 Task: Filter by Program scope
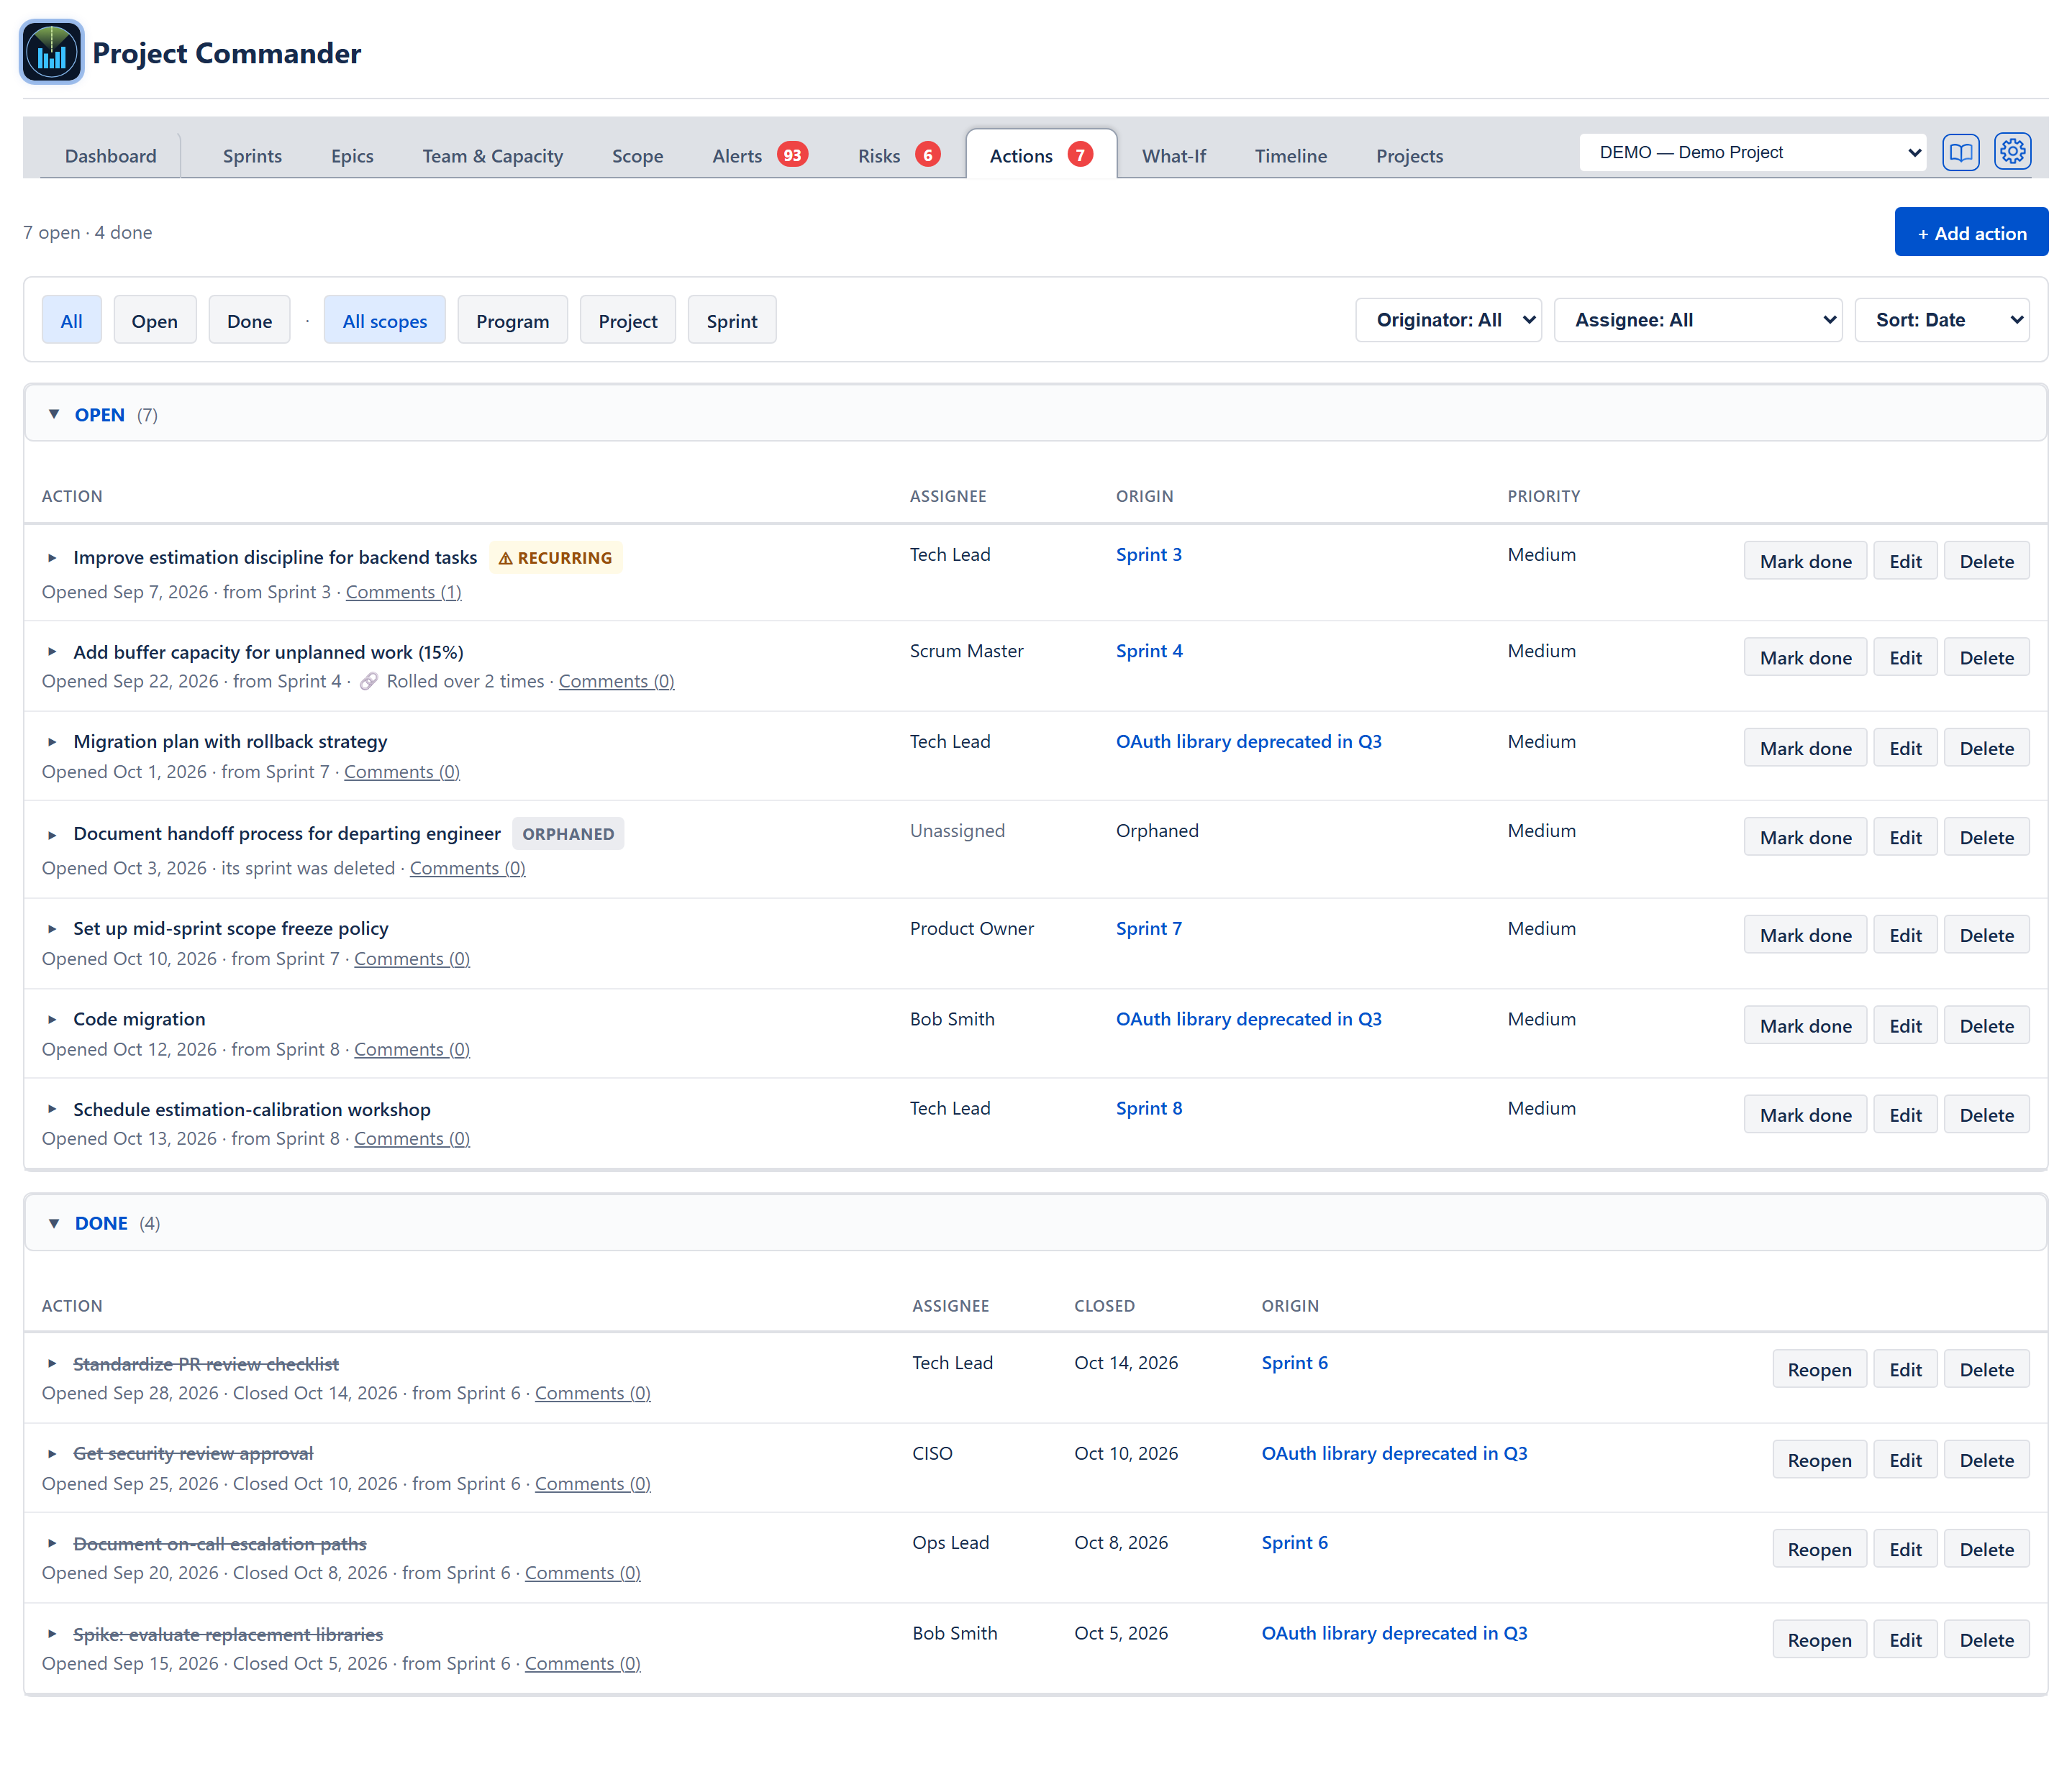click(x=513, y=321)
